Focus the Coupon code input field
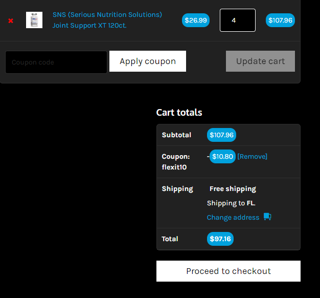Viewport: 320px width, 298px height. pos(56,62)
